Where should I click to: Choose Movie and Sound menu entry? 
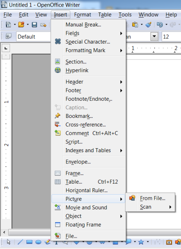coord(89,207)
